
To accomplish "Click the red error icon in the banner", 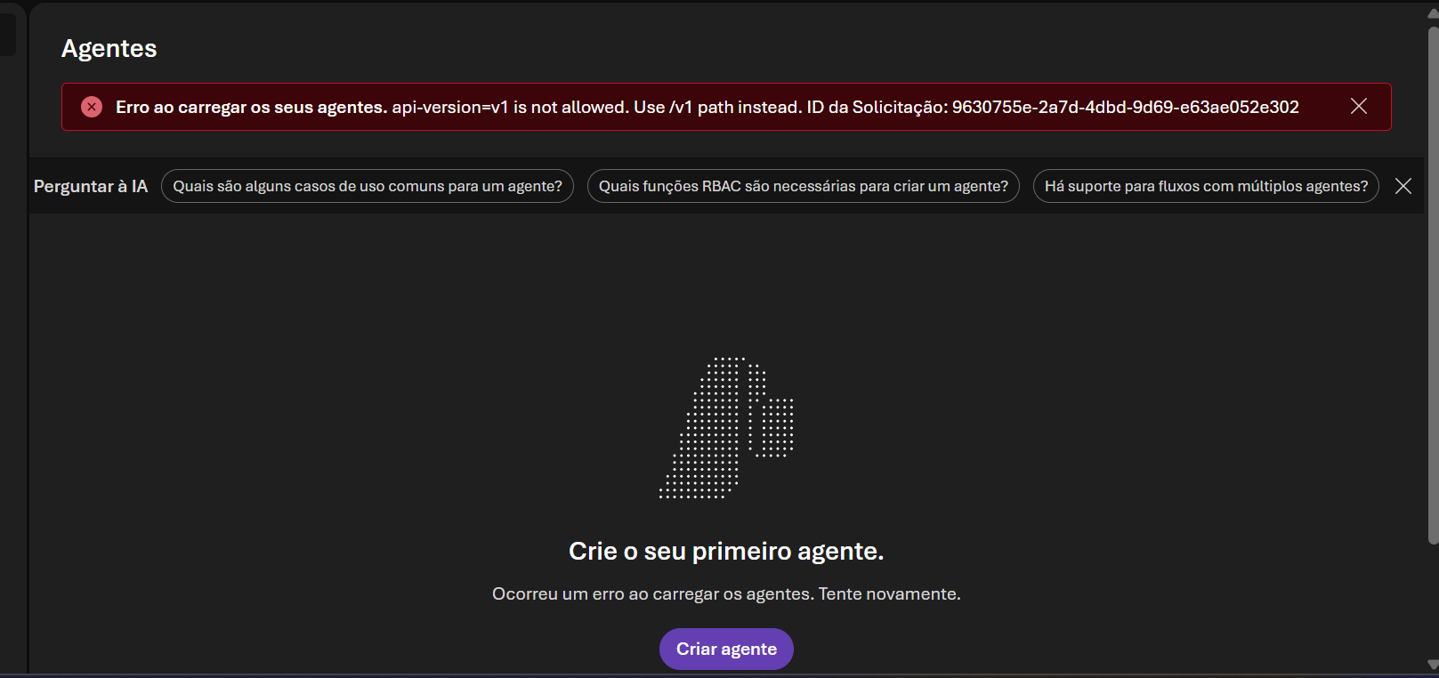I will [92, 107].
